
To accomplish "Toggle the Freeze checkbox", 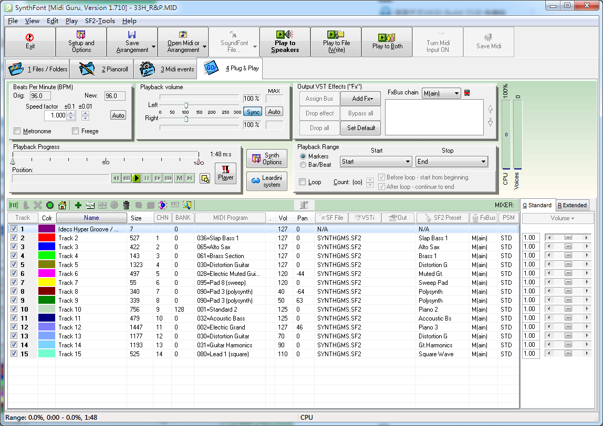I will (76, 131).
